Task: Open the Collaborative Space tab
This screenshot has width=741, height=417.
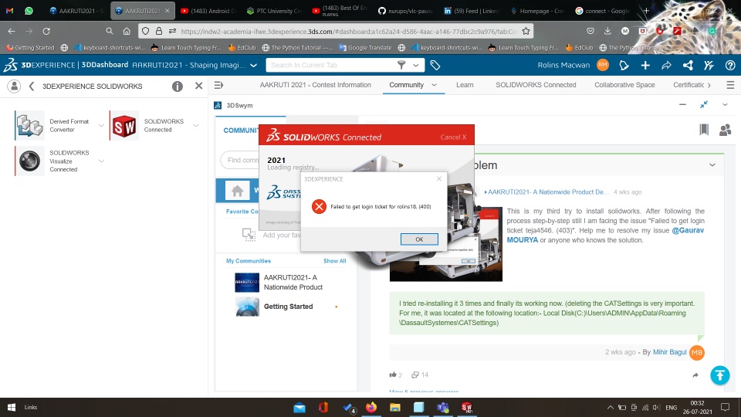Action: tap(624, 85)
